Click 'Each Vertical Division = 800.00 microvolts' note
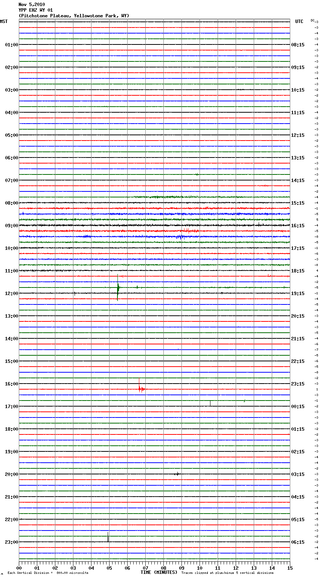This screenshot has height=578, width=320. 48,573
